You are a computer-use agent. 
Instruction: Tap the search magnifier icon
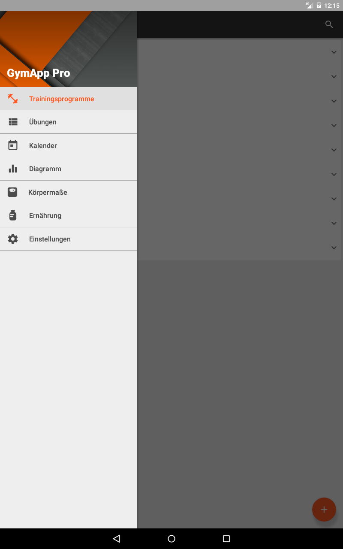(x=329, y=24)
